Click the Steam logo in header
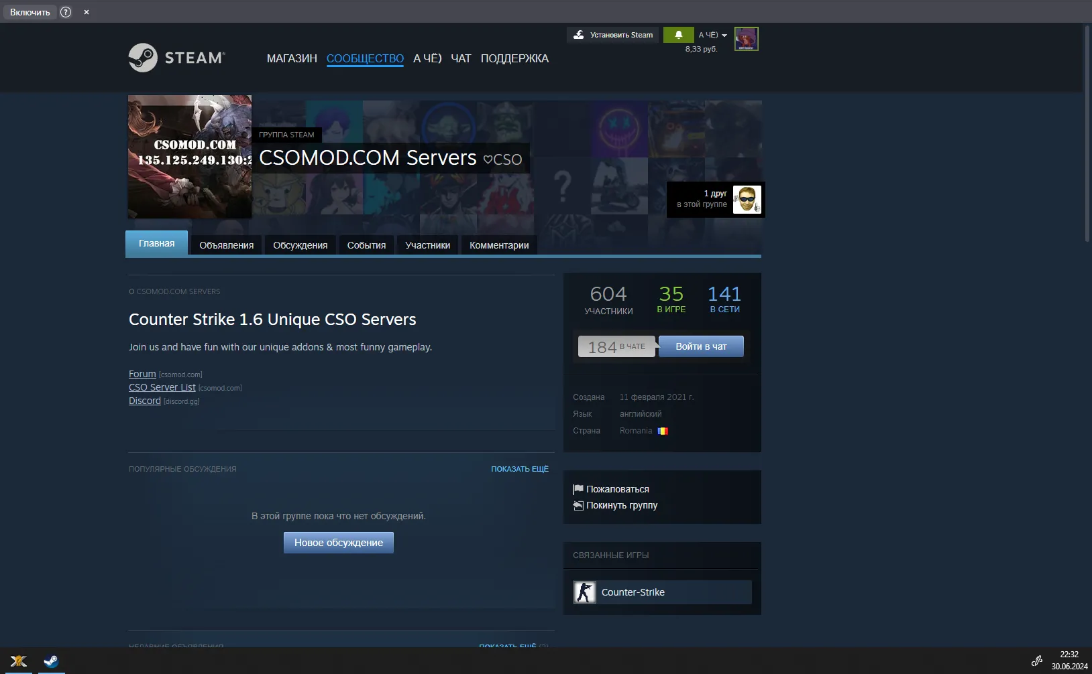1092x674 pixels. point(176,58)
